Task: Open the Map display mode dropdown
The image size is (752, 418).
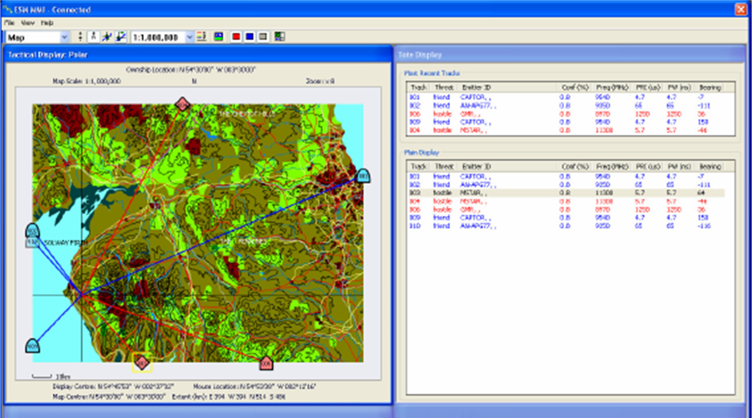Action: click(64, 38)
